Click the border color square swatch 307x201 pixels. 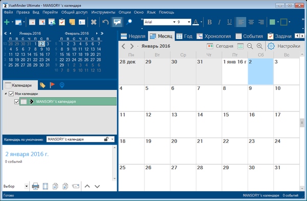coord(283,22)
